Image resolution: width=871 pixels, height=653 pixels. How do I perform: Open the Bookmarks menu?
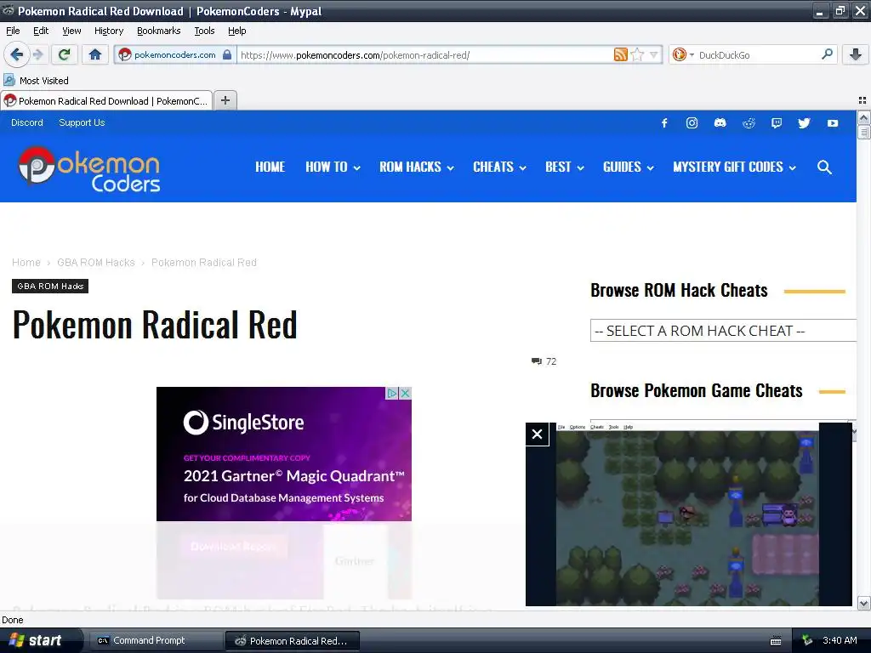point(158,31)
